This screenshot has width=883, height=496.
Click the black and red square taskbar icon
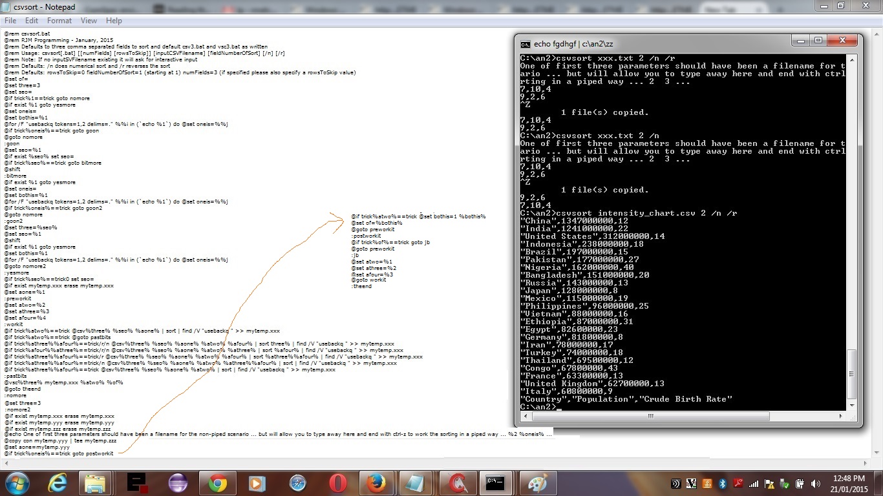(x=138, y=483)
